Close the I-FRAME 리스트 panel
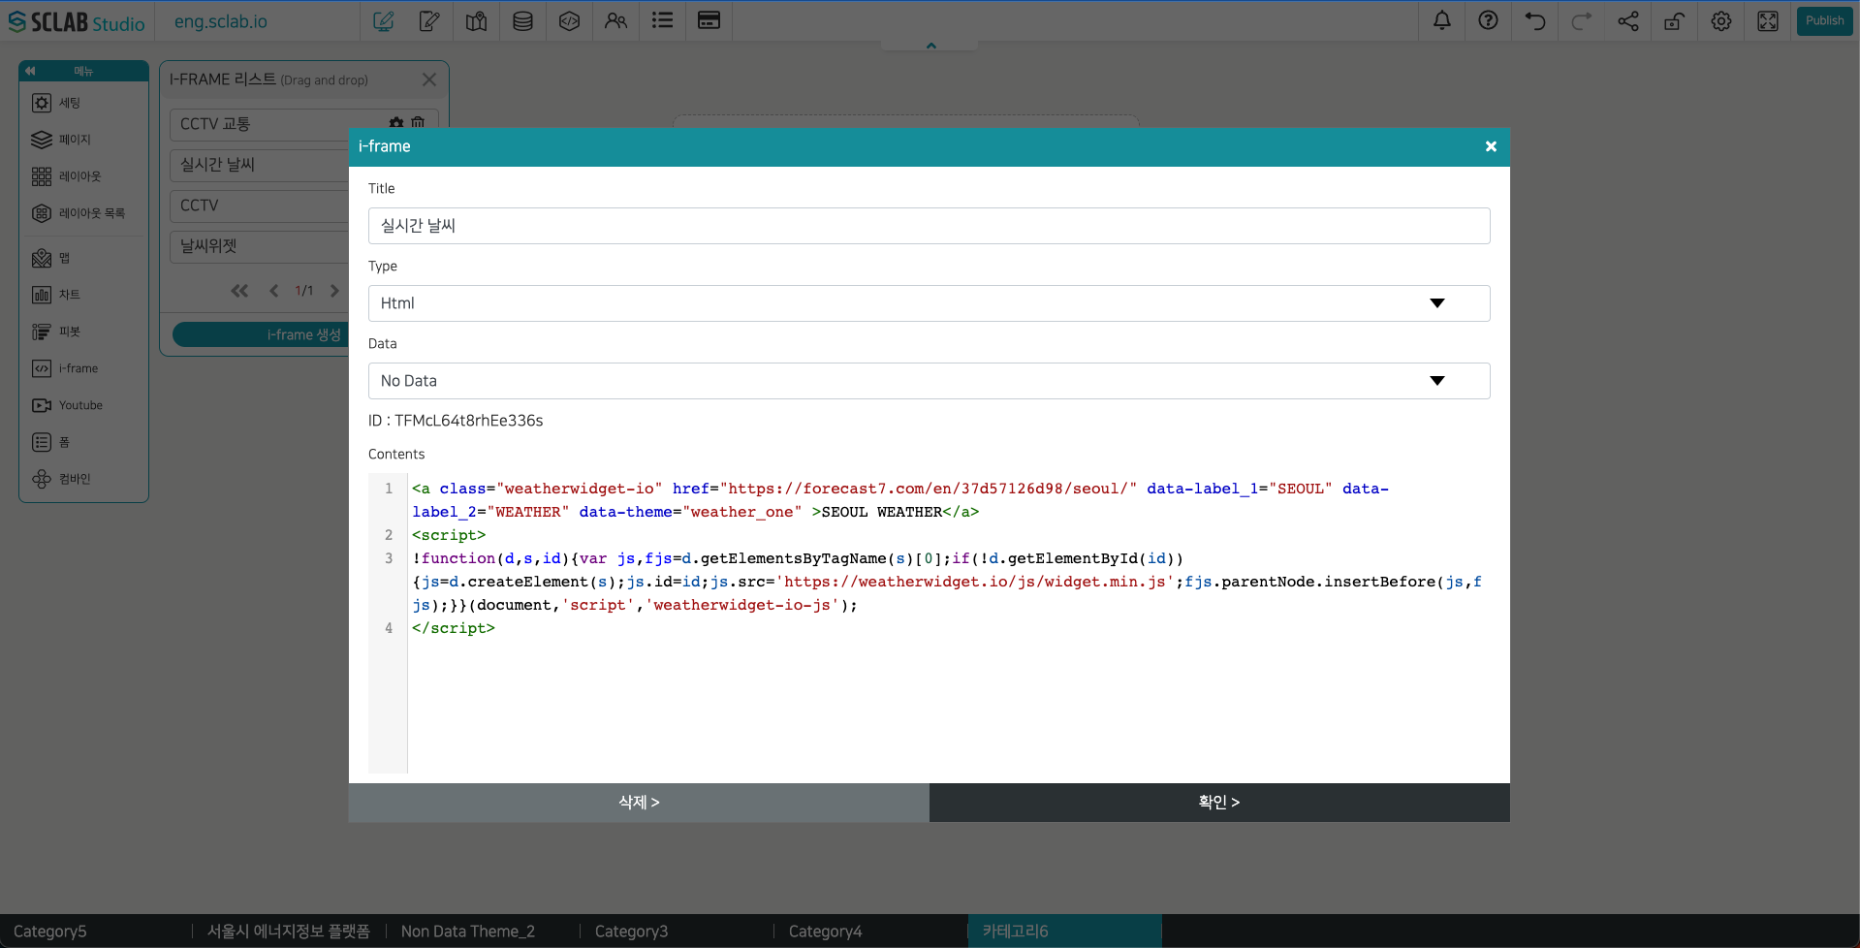 (429, 79)
